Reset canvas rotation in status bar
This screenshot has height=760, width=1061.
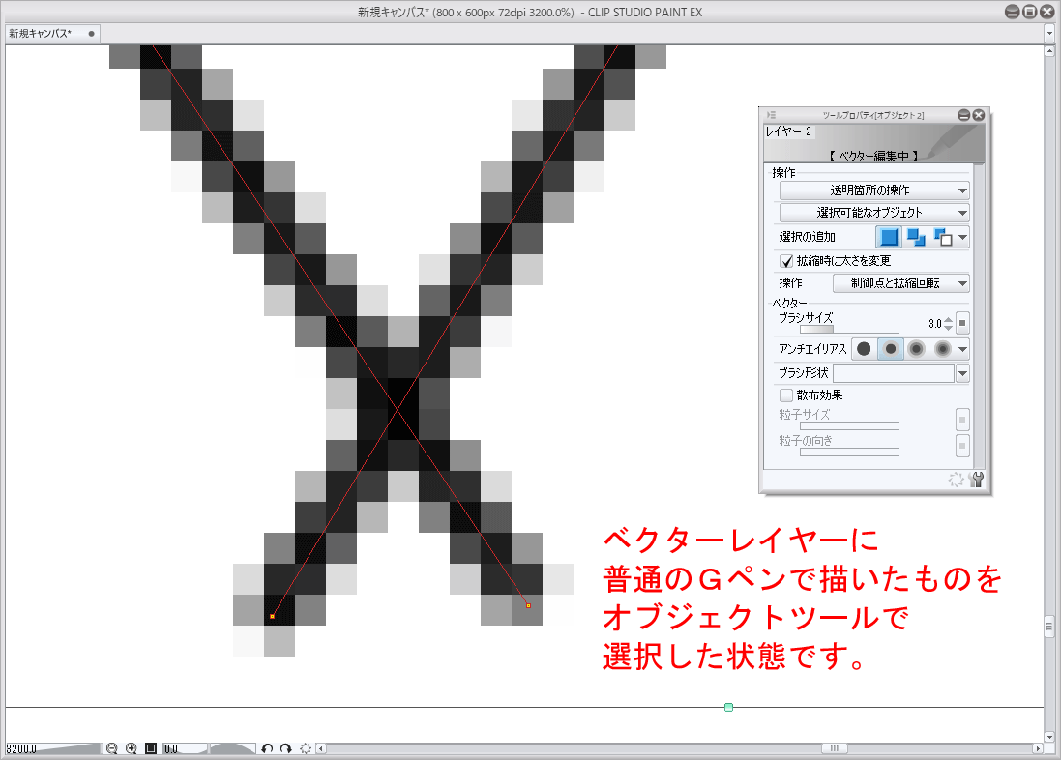(x=306, y=748)
